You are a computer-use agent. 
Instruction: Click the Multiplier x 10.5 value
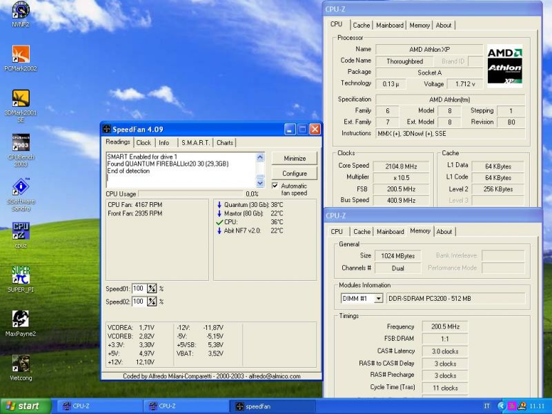401,177
